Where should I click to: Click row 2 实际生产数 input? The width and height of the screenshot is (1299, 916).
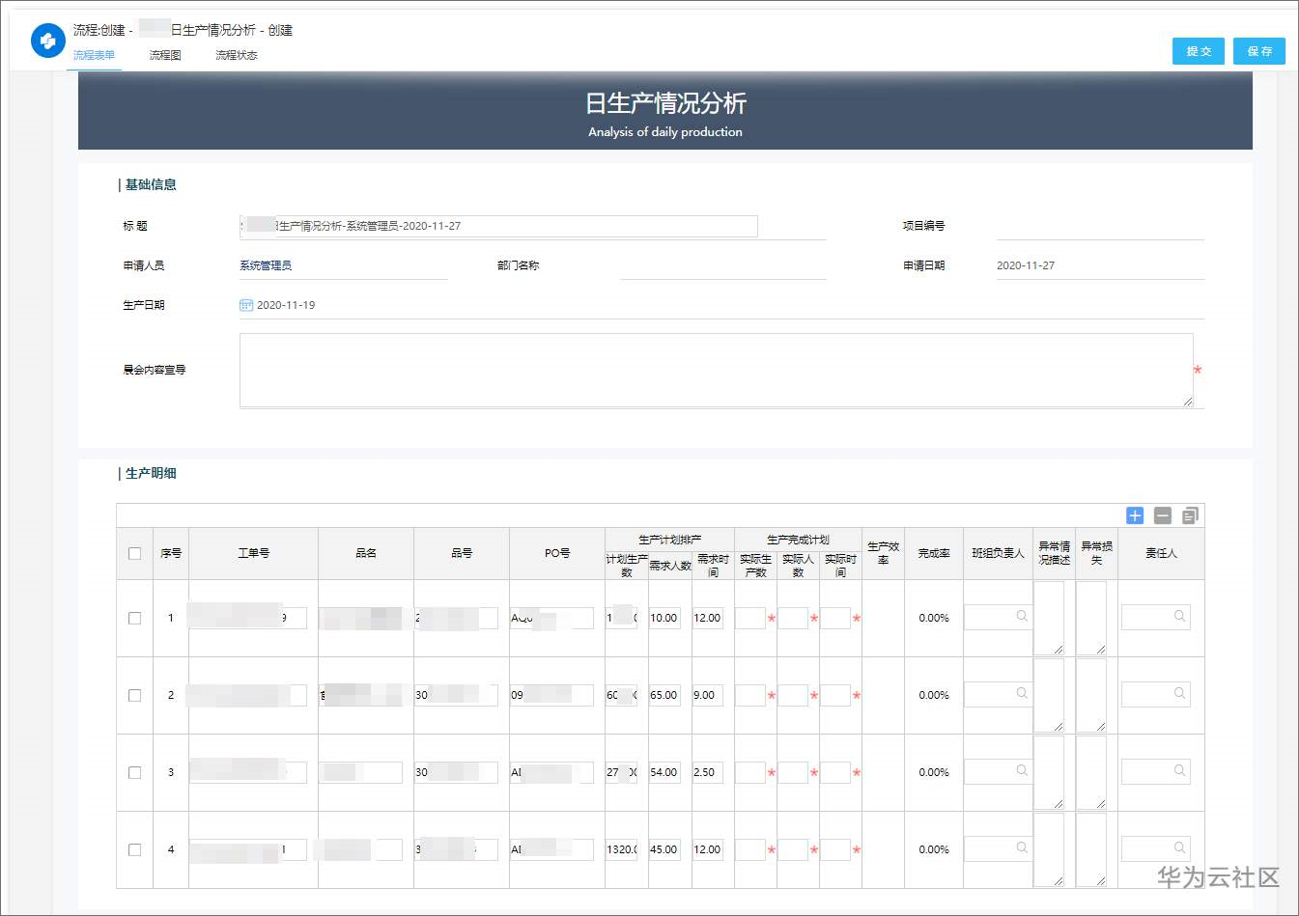tap(750, 695)
